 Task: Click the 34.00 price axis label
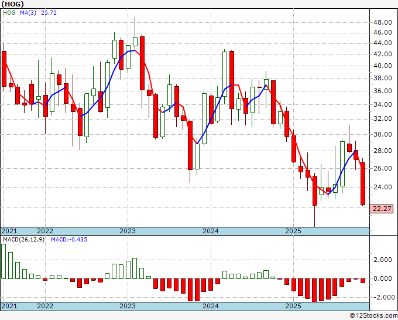(x=383, y=104)
